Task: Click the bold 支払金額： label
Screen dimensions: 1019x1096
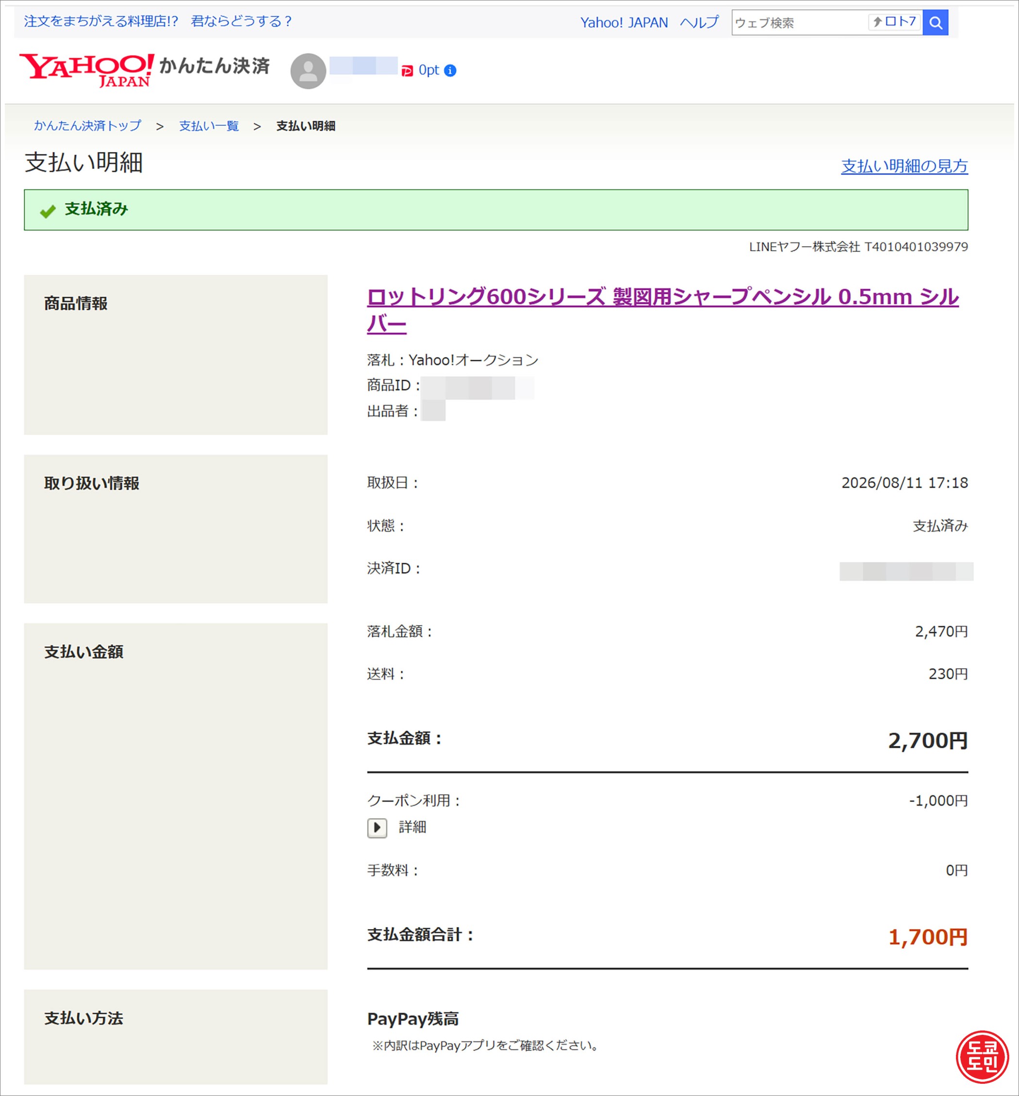Action: (405, 738)
